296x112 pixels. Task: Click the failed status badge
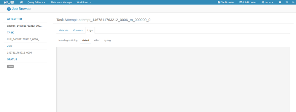pyautogui.click(x=10, y=66)
